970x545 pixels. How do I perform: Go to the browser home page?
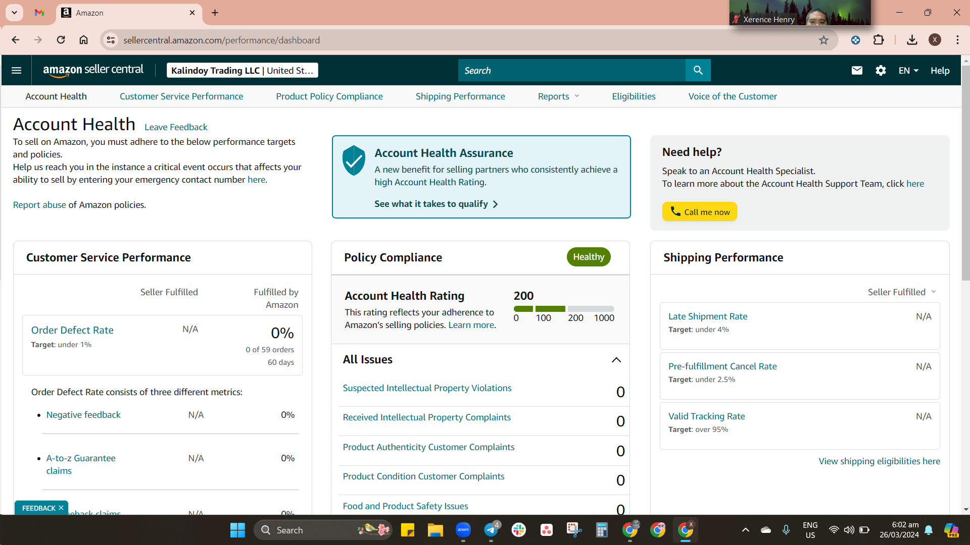(x=83, y=40)
